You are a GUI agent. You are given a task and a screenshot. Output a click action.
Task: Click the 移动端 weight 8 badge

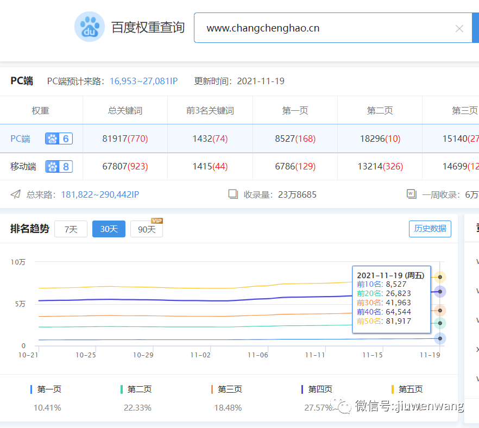tap(59, 167)
